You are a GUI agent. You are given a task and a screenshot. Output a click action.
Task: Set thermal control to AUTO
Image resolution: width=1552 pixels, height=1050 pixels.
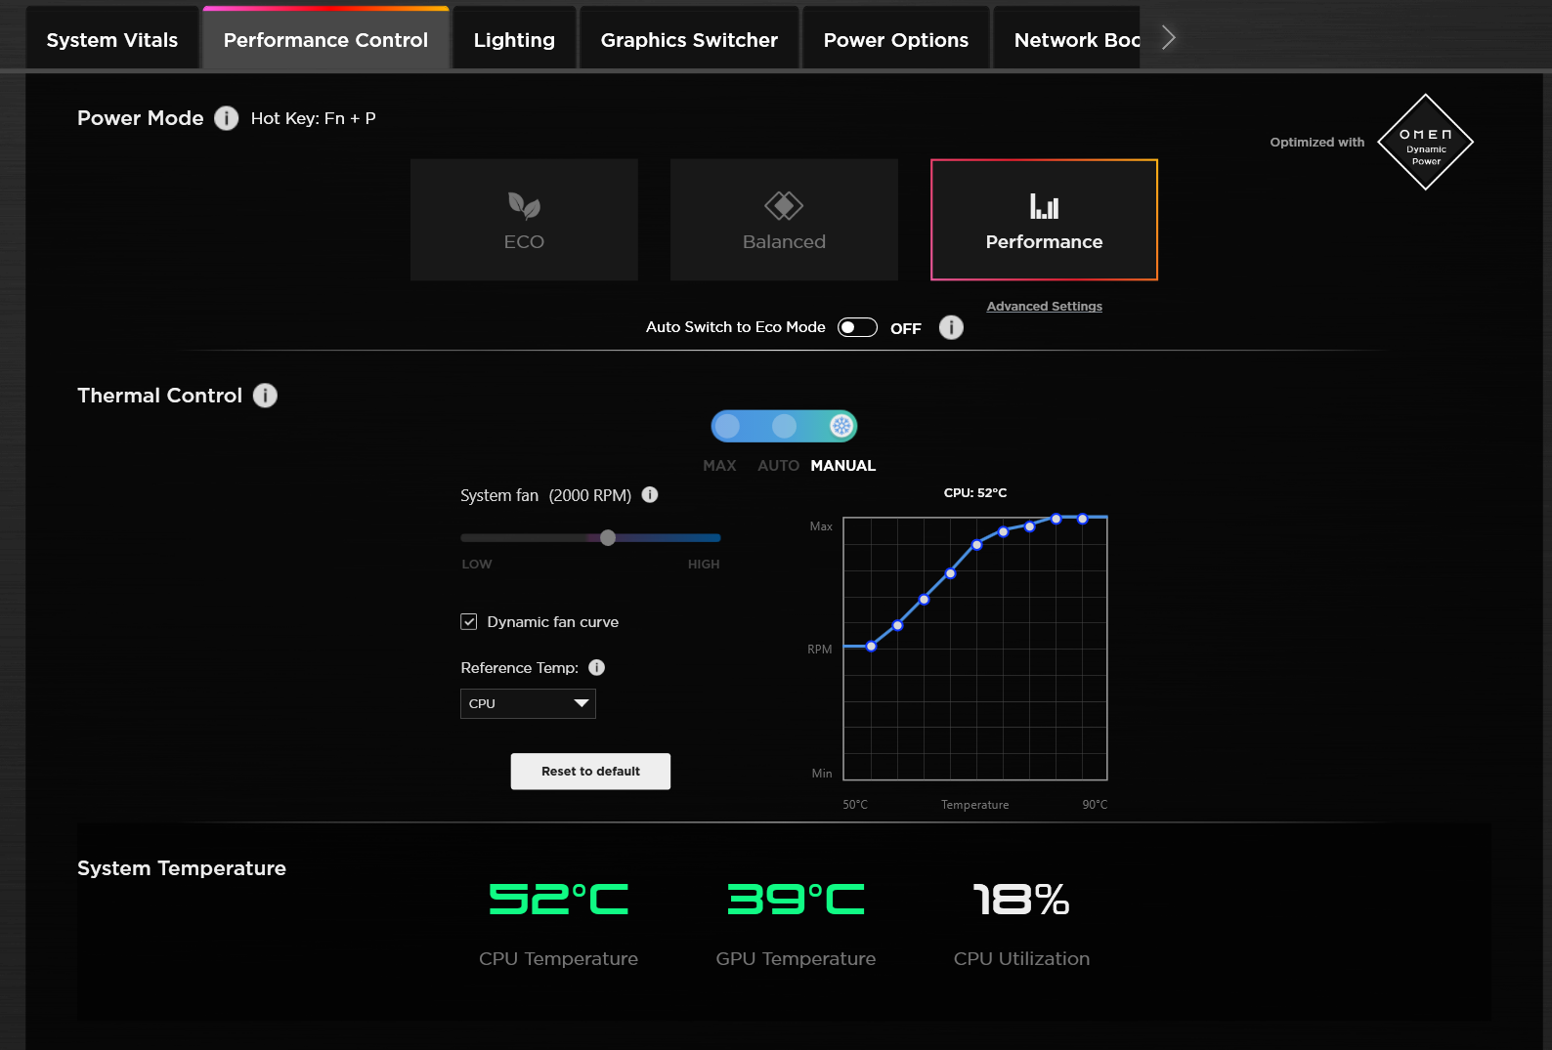coord(784,426)
